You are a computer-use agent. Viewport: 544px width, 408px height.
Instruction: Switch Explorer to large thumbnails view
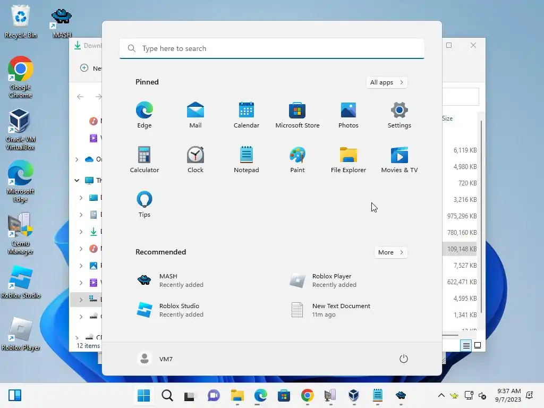tap(478, 345)
